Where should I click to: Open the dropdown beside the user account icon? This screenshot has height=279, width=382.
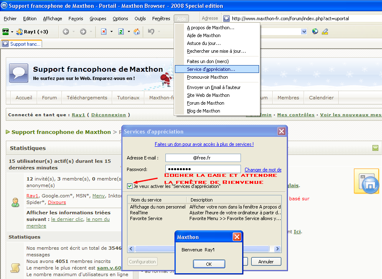point(12,32)
